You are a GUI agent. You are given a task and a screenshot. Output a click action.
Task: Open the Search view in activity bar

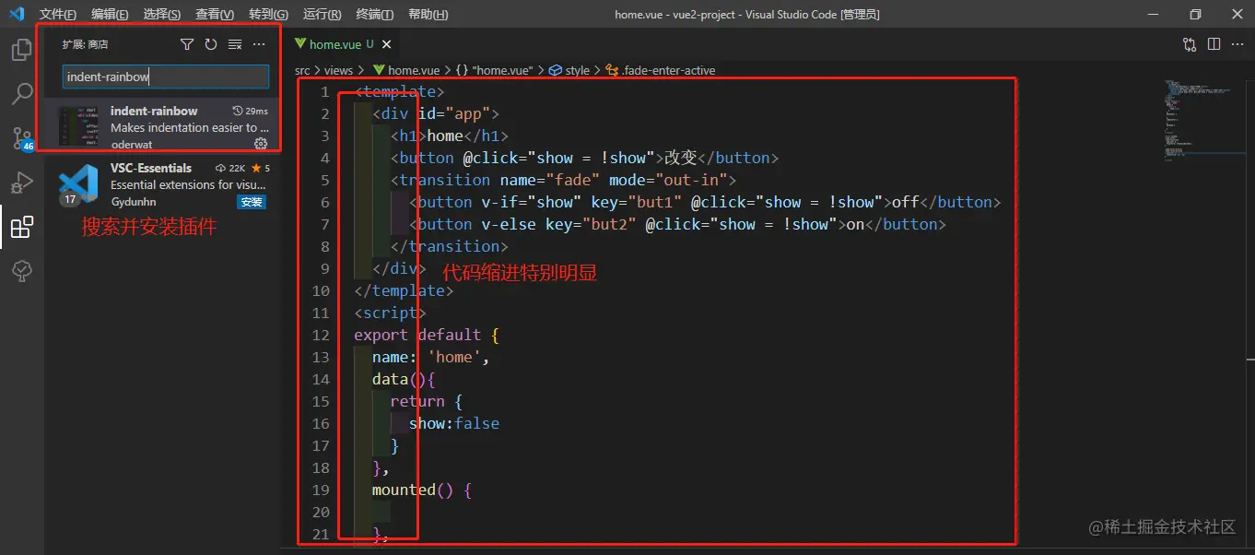point(21,93)
